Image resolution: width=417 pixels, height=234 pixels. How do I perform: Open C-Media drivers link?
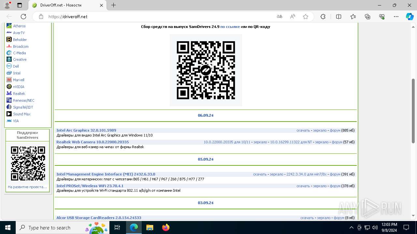[20, 53]
